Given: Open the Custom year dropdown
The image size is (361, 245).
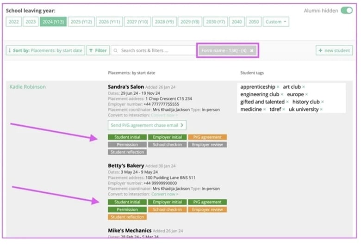Looking at the screenshot, I should [276, 22].
